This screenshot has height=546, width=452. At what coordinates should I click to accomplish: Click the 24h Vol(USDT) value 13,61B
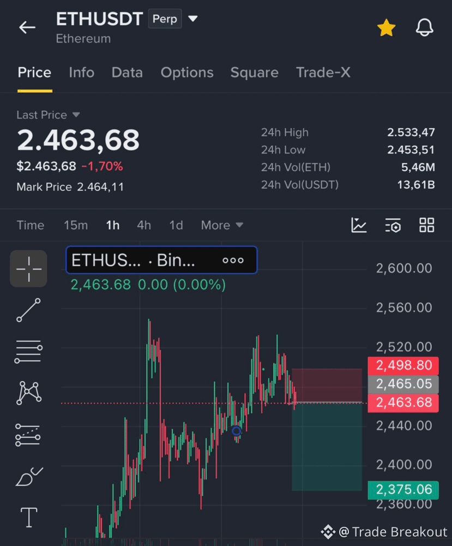[x=416, y=184]
